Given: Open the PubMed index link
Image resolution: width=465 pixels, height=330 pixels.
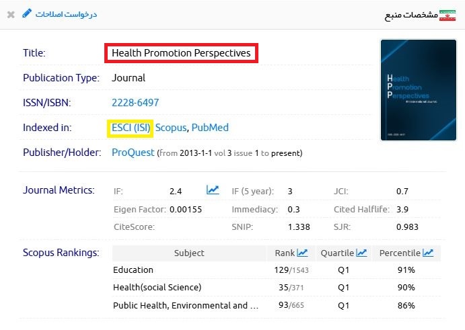Looking at the screenshot, I should [x=211, y=127].
